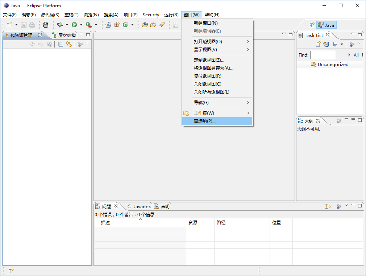The height and width of the screenshot is (276, 366).
Task: Minimize the Task List panel
Action: pos(353,34)
